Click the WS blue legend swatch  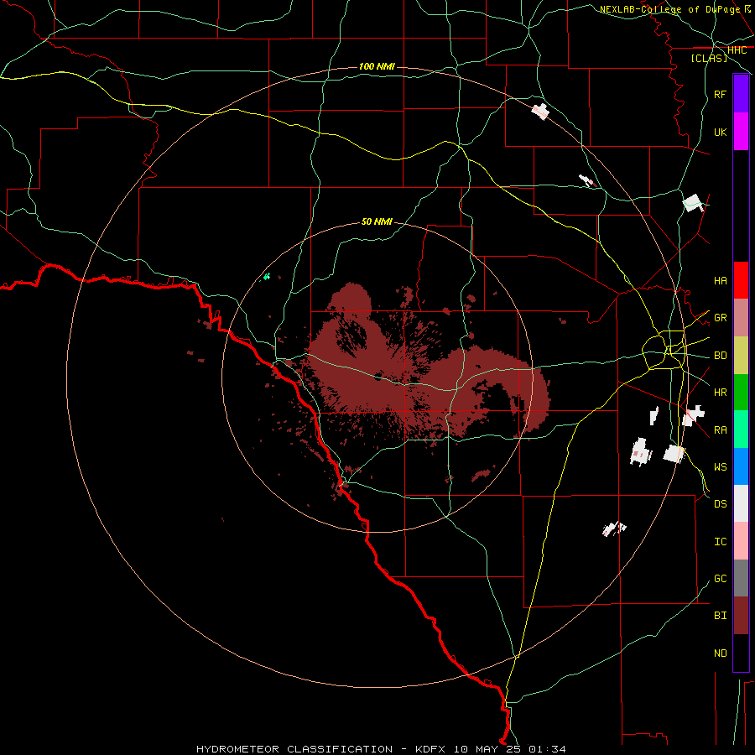(741, 466)
